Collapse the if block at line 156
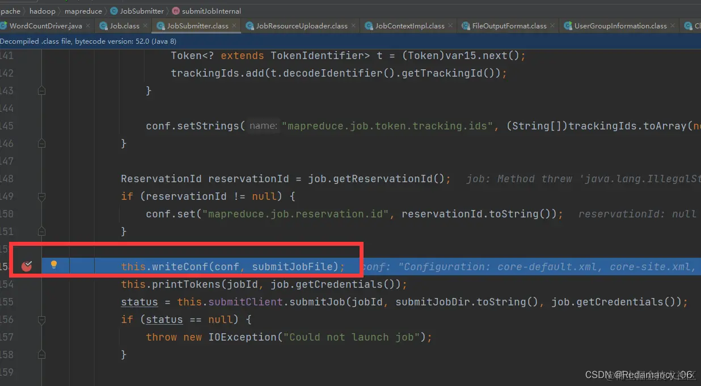 (41, 319)
